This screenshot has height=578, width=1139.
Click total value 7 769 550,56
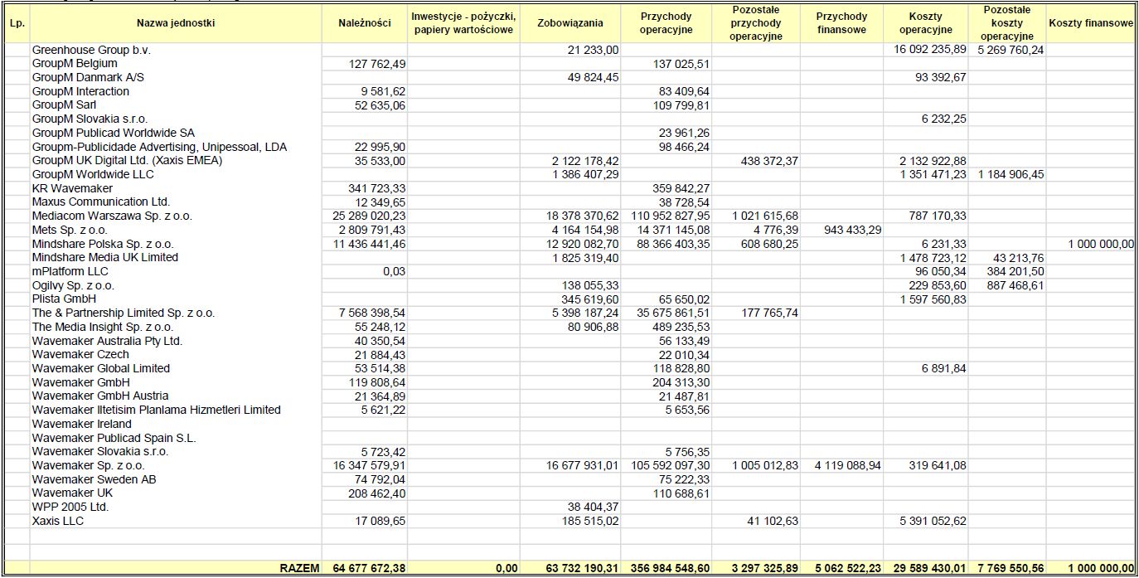1011,568
